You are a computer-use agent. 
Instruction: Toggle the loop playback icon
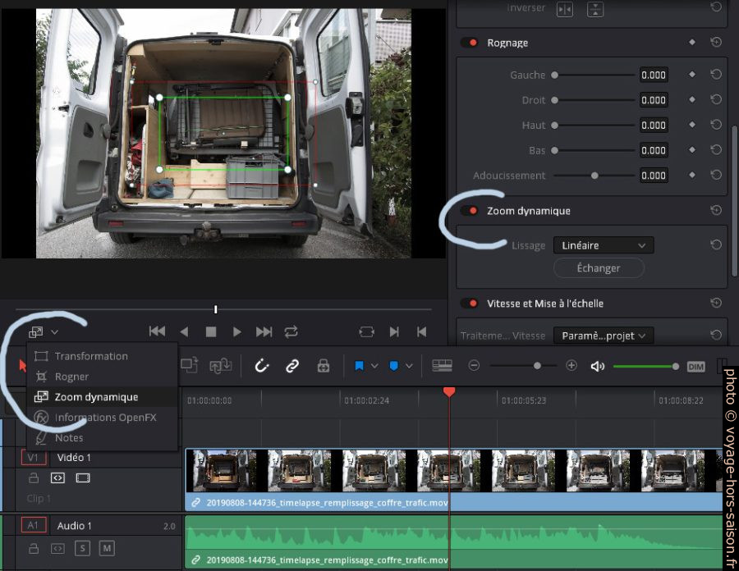pos(291,332)
